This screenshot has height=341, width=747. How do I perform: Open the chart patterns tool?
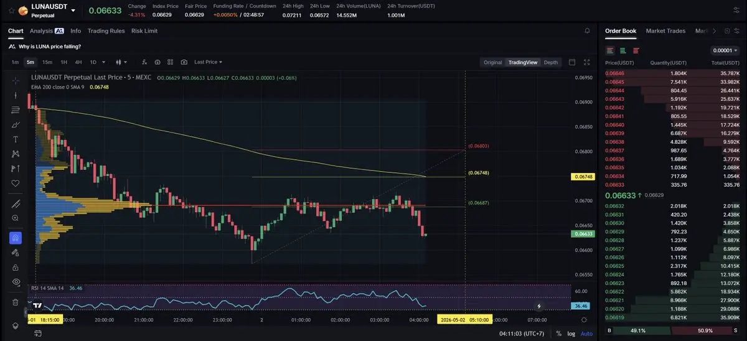(16, 154)
